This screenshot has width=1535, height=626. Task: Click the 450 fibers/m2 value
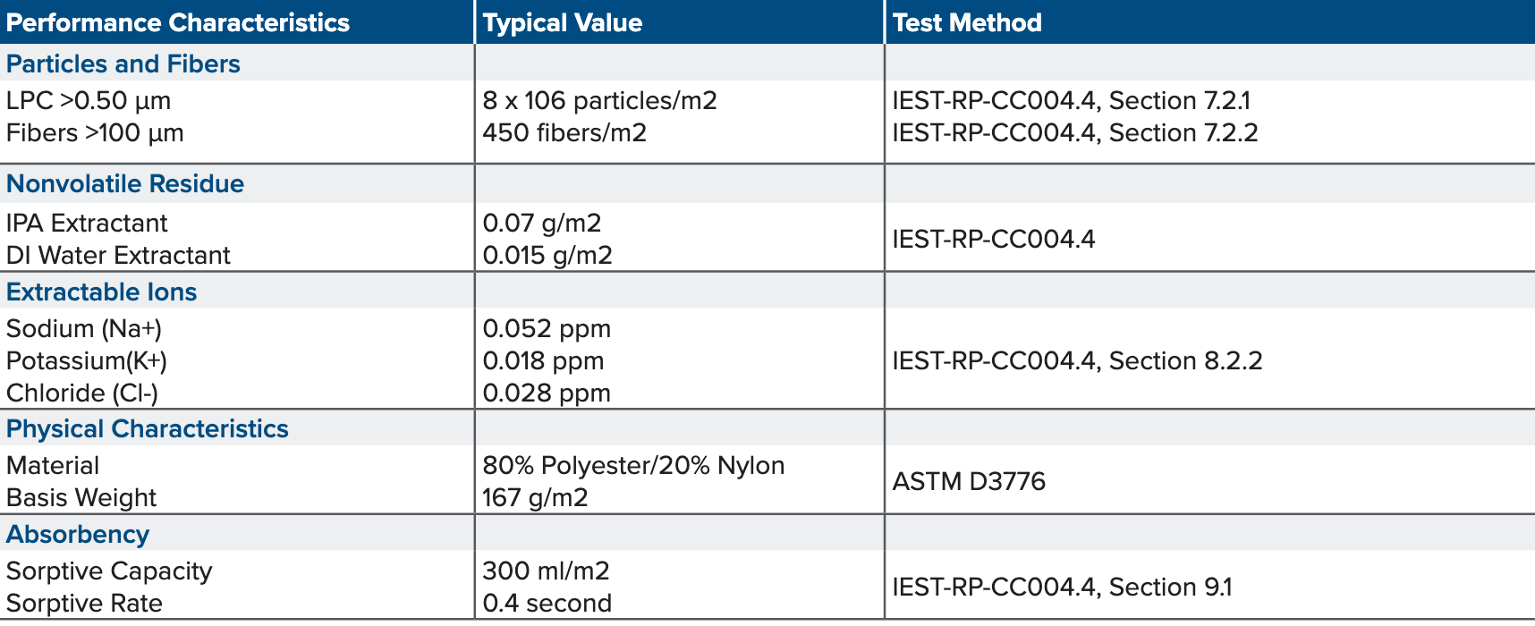point(564,132)
